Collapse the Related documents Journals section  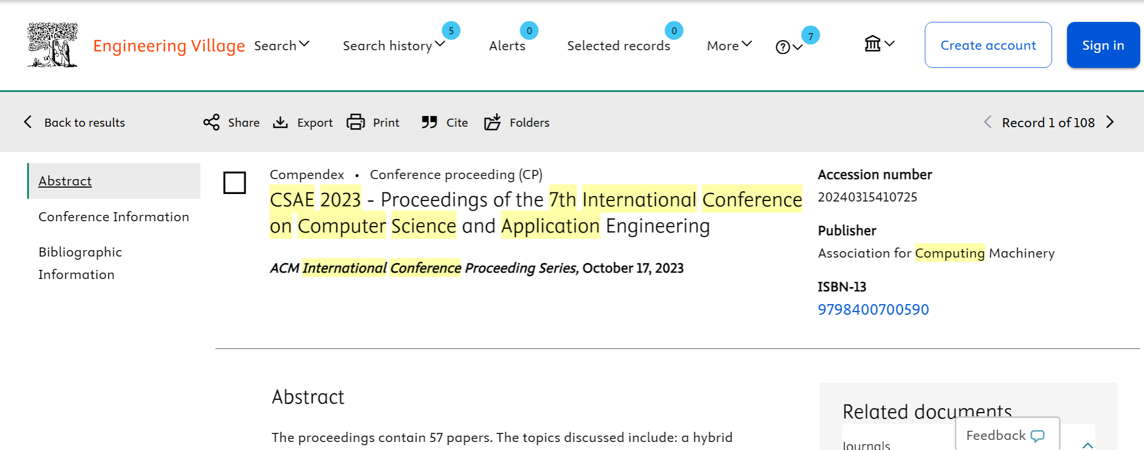point(1087,445)
